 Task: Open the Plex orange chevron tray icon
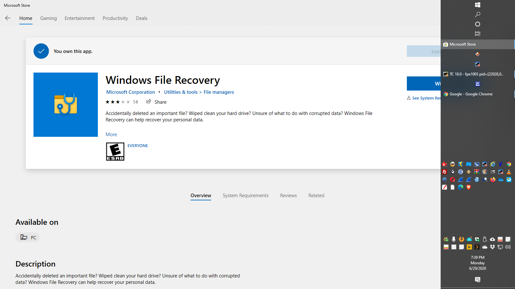click(477, 247)
